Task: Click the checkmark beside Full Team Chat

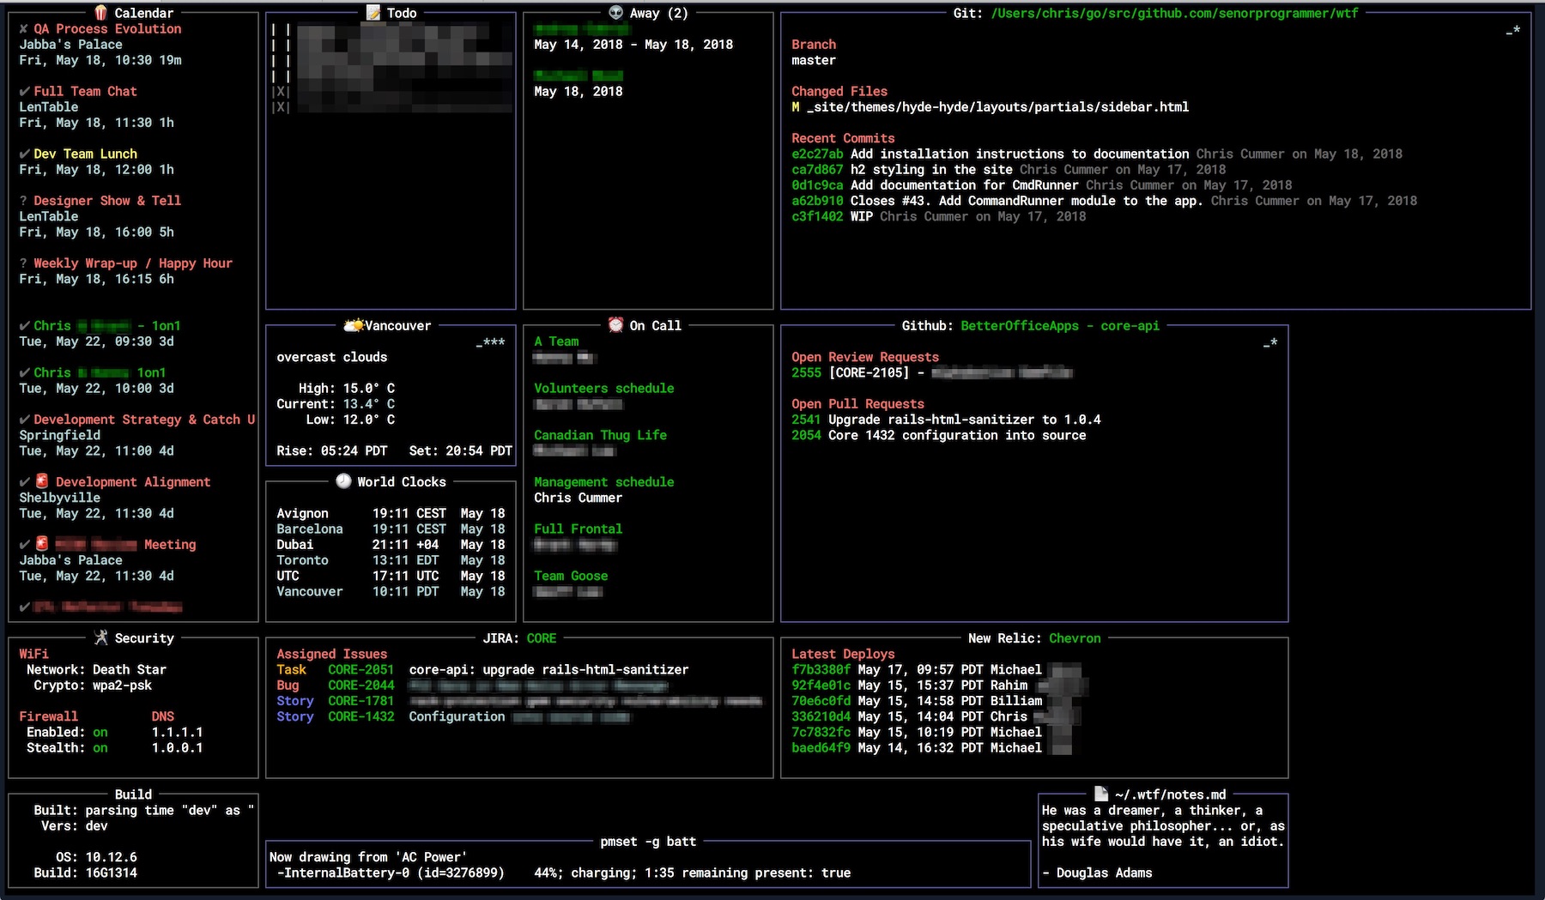Action: point(24,92)
